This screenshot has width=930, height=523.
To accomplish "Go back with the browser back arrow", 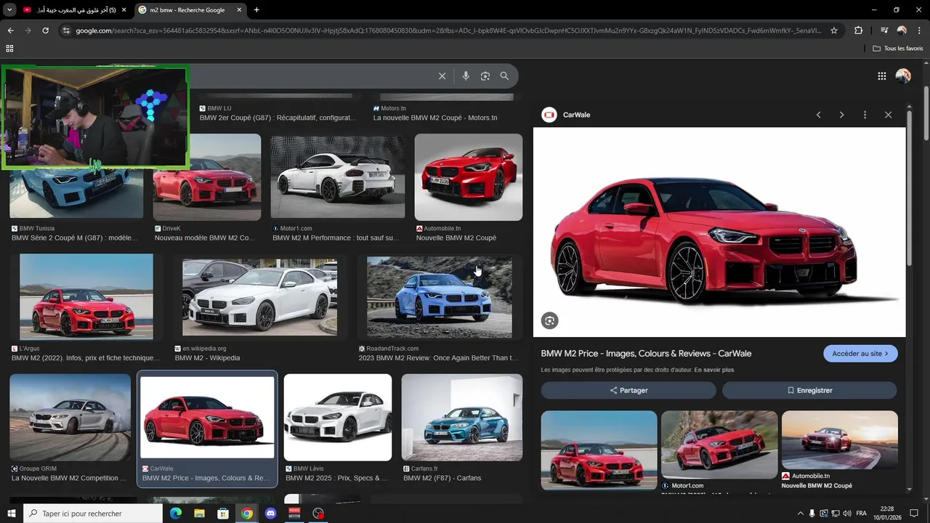I will pyautogui.click(x=10, y=31).
